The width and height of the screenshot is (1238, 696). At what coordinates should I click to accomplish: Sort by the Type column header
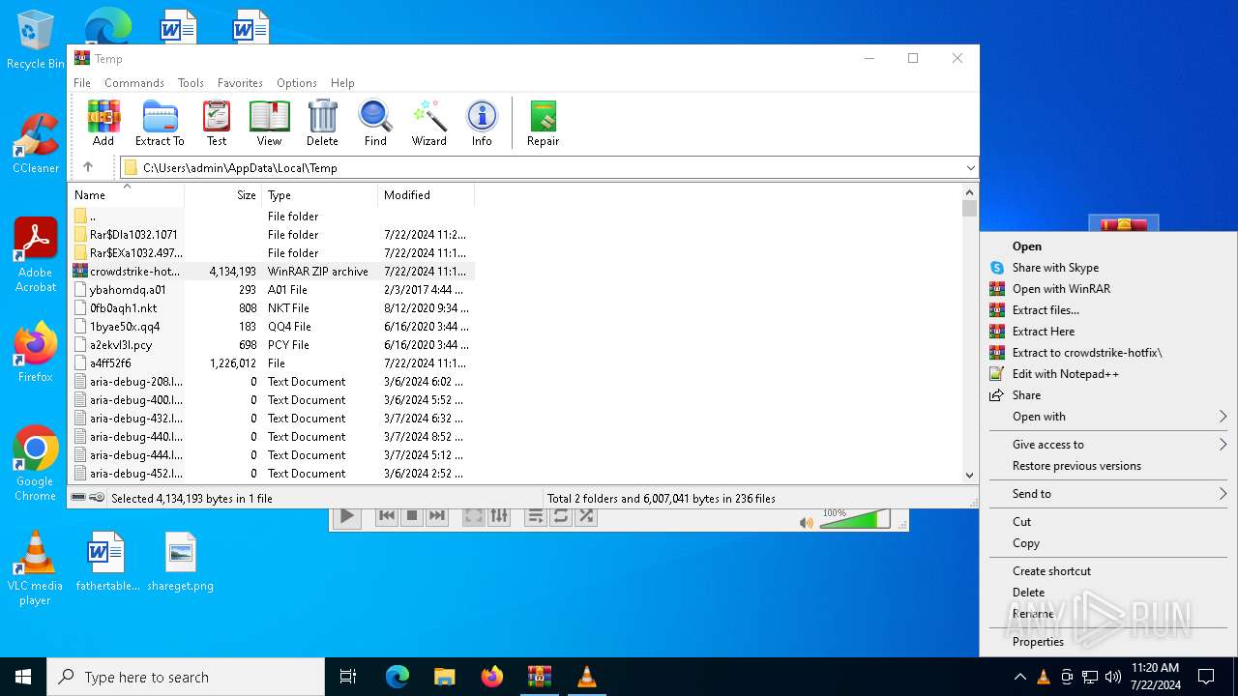tap(319, 195)
